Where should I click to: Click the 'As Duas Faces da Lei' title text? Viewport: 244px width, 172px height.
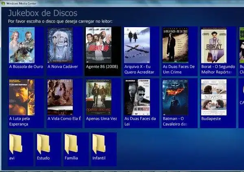point(140,121)
